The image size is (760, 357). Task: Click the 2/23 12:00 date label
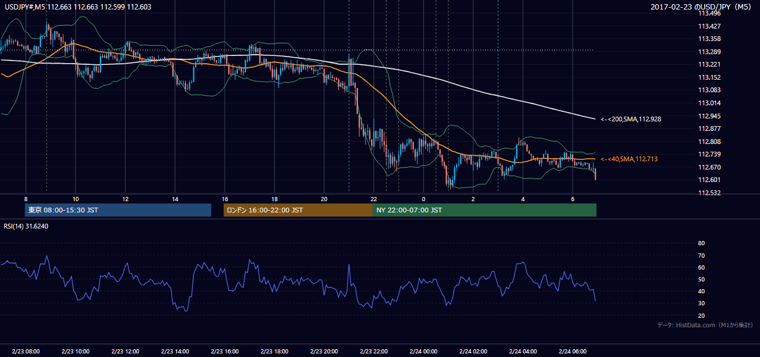(x=125, y=352)
